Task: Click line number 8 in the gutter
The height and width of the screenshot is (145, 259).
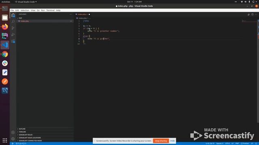Action: coord(79,39)
